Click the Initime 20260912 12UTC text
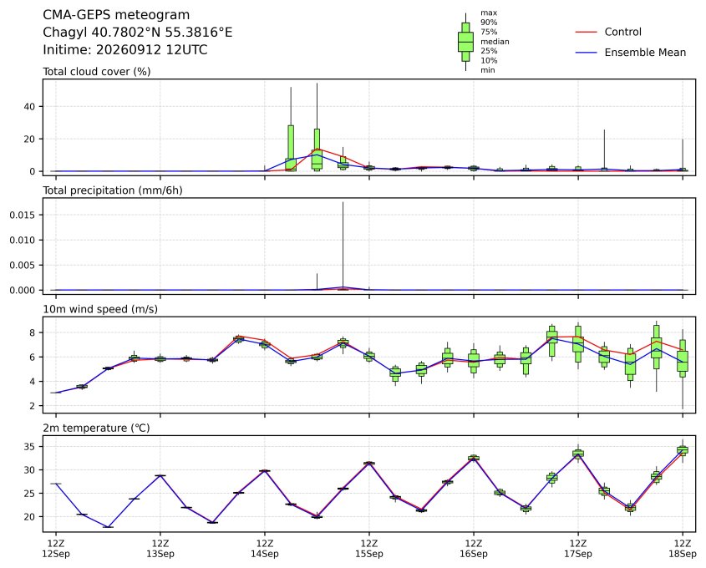The width and height of the screenshot is (706, 568). (x=125, y=49)
